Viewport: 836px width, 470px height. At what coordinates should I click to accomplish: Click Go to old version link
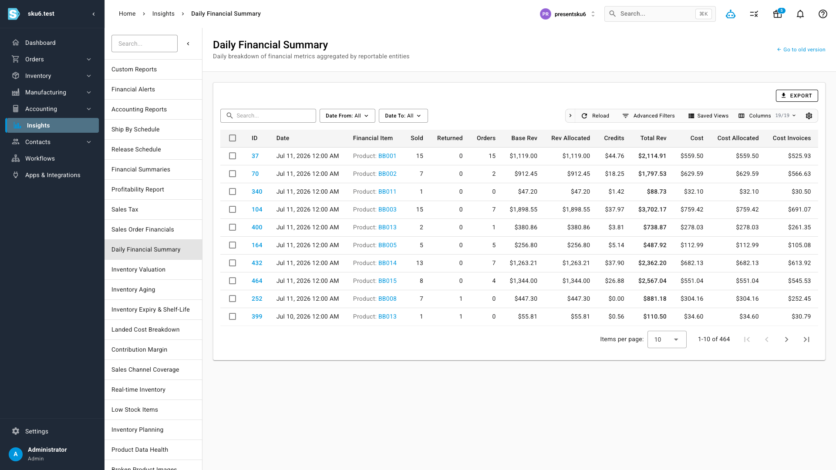point(801,50)
